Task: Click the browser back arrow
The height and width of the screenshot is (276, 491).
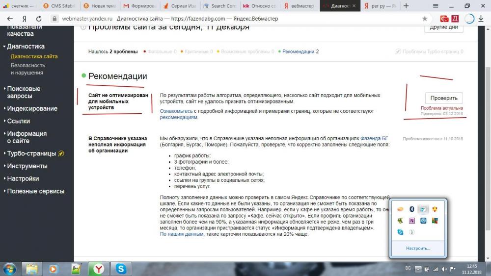Action: point(10,19)
